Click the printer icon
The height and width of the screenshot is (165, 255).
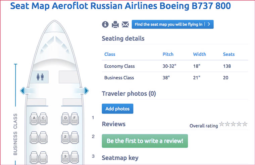pos(115,24)
